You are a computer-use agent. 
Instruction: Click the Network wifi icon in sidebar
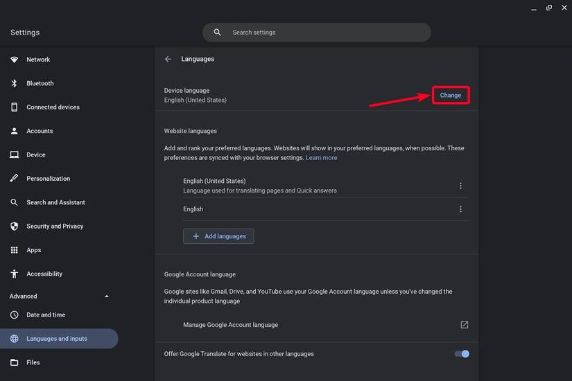14,60
